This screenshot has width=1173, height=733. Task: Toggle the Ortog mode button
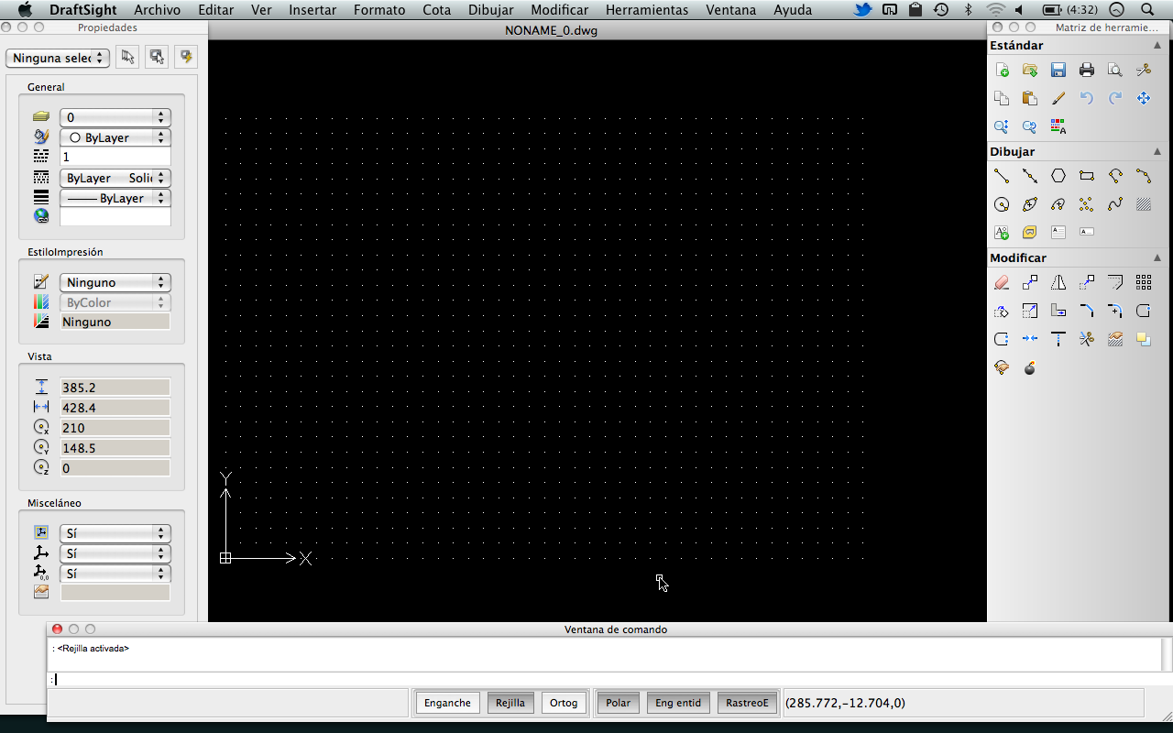tap(564, 703)
